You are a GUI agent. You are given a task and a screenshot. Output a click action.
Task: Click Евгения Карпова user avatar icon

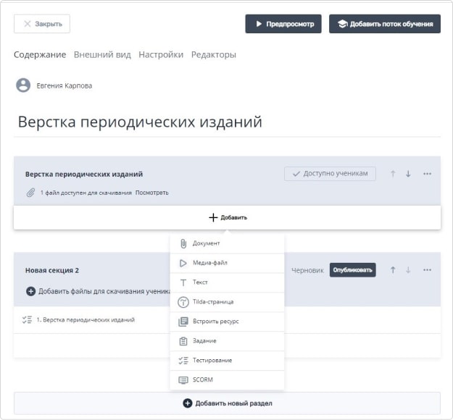click(23, 85)
